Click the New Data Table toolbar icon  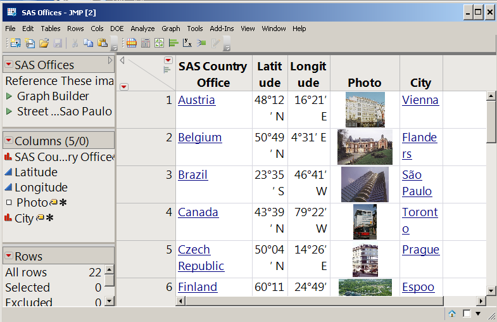tap(14, 43)
